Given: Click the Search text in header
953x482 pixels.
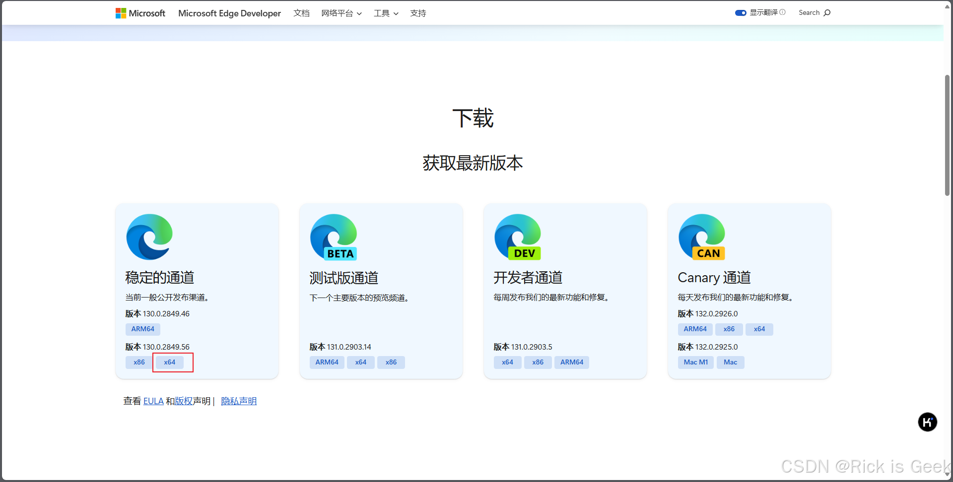Looking at the screenshot, I should point(809,13).
